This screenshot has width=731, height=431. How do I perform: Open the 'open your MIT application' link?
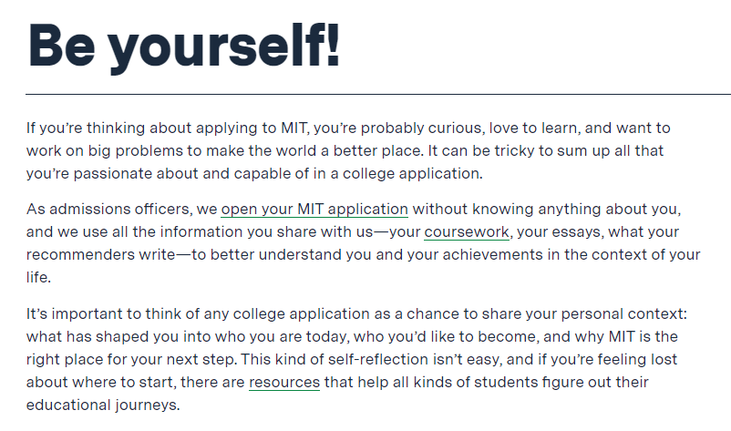(x=314, y=210)
